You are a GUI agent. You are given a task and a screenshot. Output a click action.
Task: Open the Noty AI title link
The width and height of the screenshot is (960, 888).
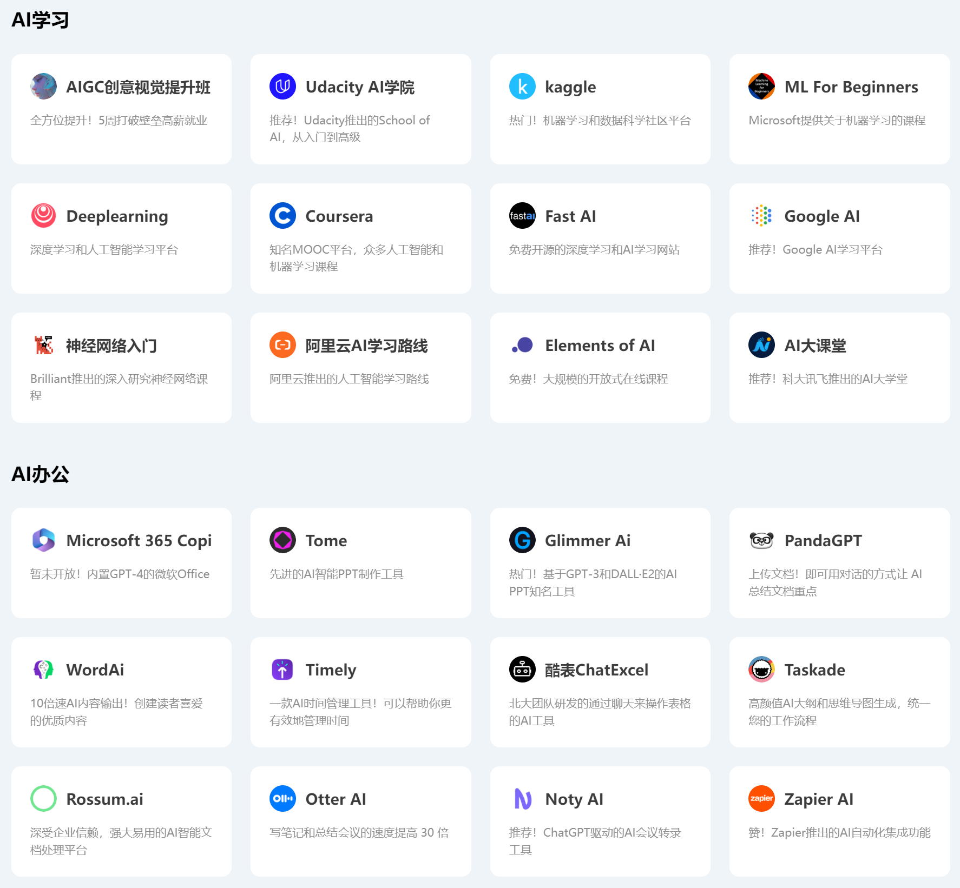[x=574, y=799]
